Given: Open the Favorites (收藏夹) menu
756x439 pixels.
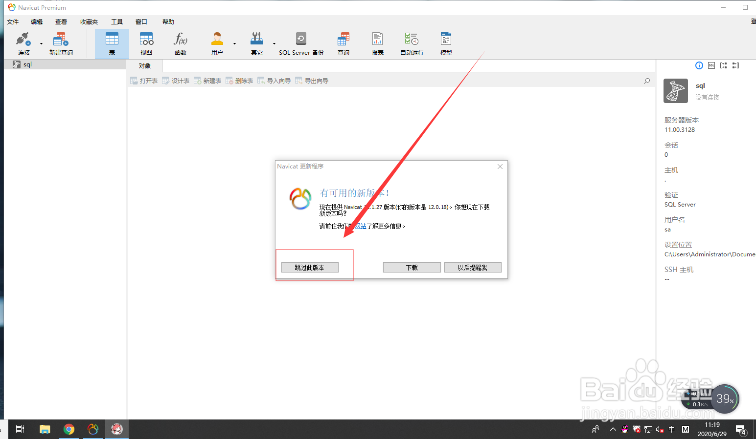Looking at the screenshot, I should point(89,21).
